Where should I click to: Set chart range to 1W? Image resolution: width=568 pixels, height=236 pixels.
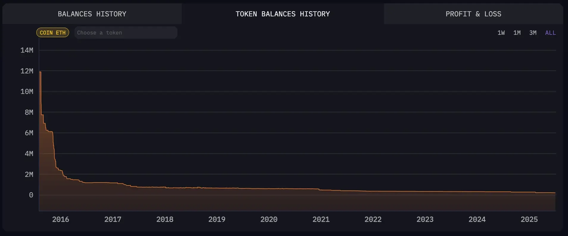[x=501, y=33]
